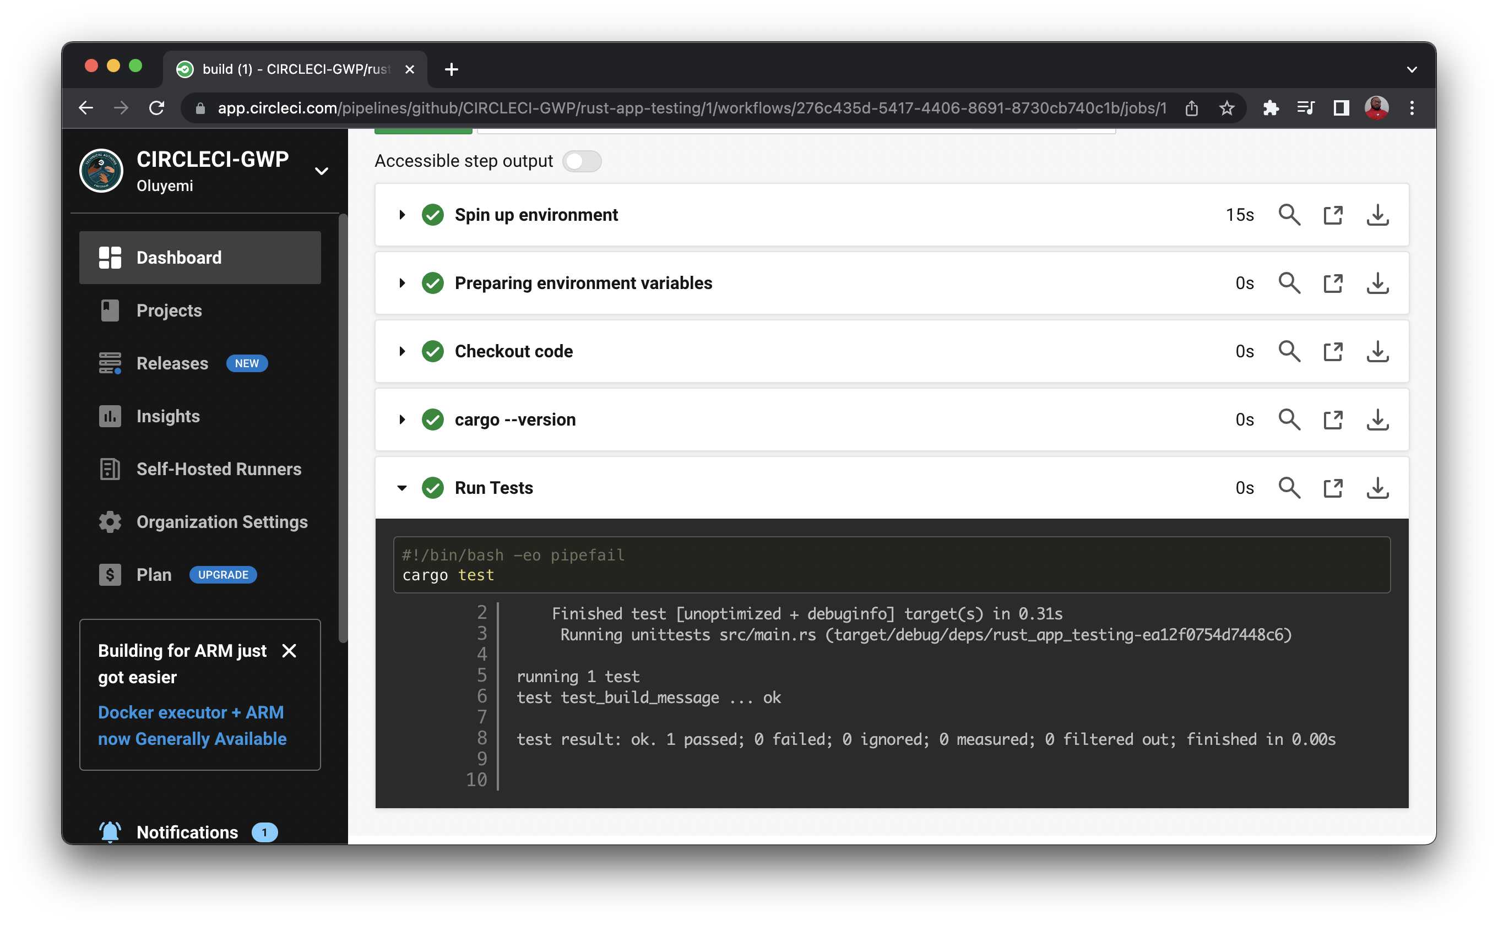This screenshot has width=1498, height=926.
Task: Search the Spin up environment output
Action: [x=1289, y=215]
